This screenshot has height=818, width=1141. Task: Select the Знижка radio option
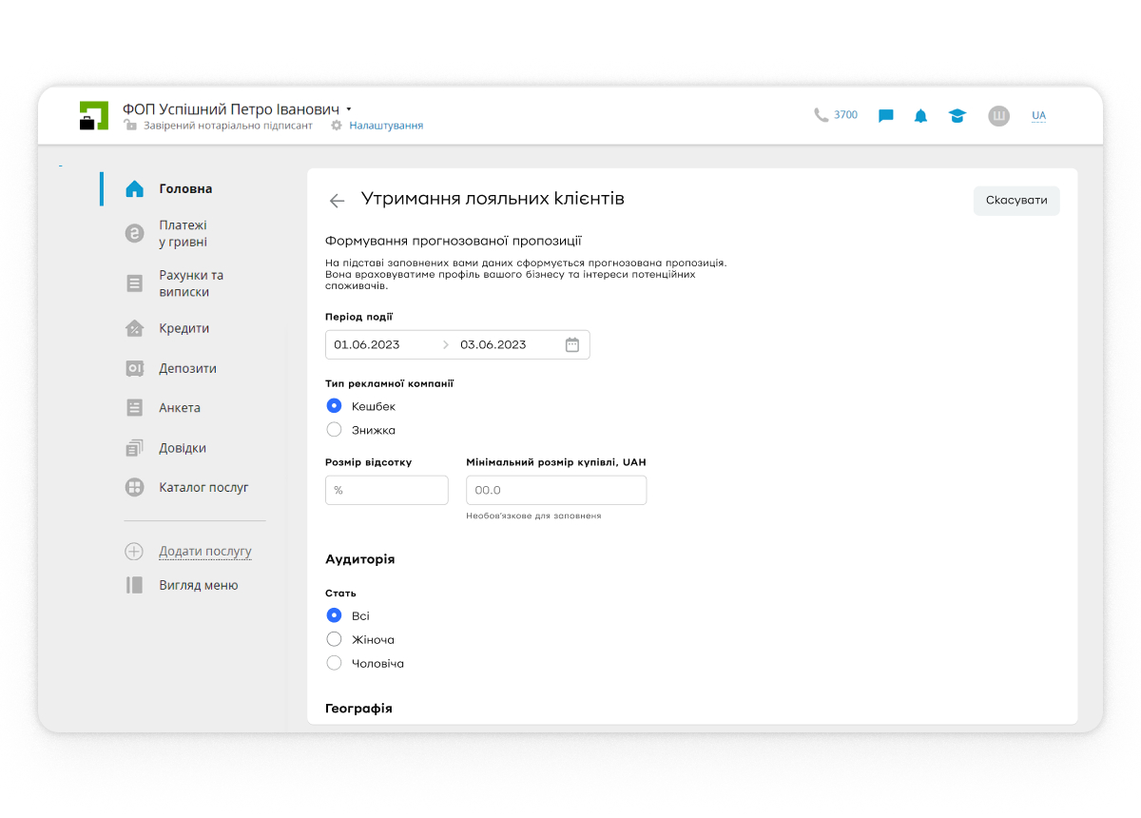[334, 430]
